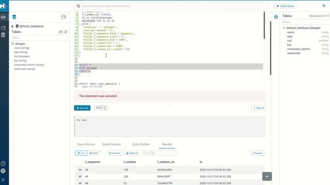Expand the results panel

(x=257, y=153)
